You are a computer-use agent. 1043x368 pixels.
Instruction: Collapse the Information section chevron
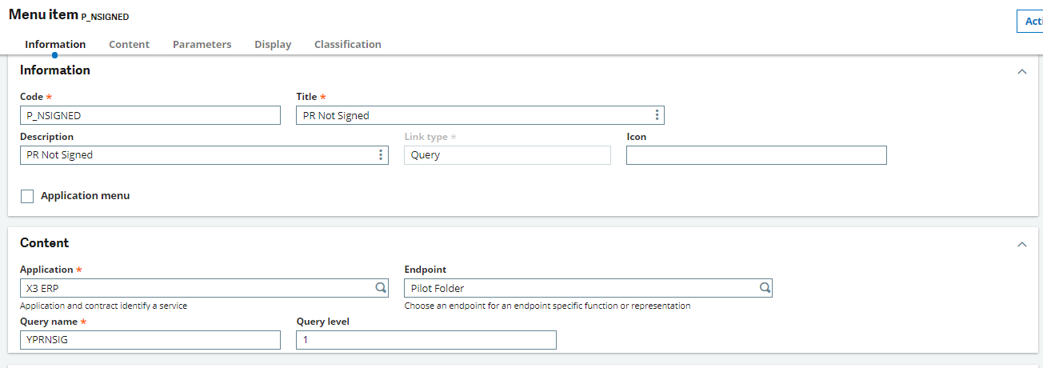[x=1021, y=71]
